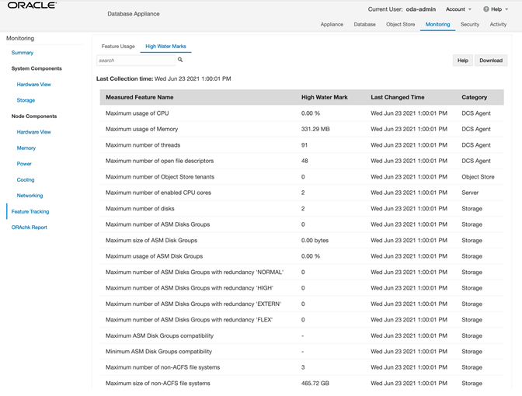Image resolution: width=522 pixels, height=396 pixels.
Task: Switch to the Database tab
Action: (x=364, y=24)
